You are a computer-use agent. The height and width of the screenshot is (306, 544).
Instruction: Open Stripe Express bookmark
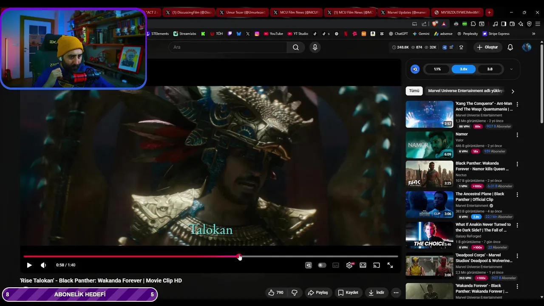(x=496, y=34)
